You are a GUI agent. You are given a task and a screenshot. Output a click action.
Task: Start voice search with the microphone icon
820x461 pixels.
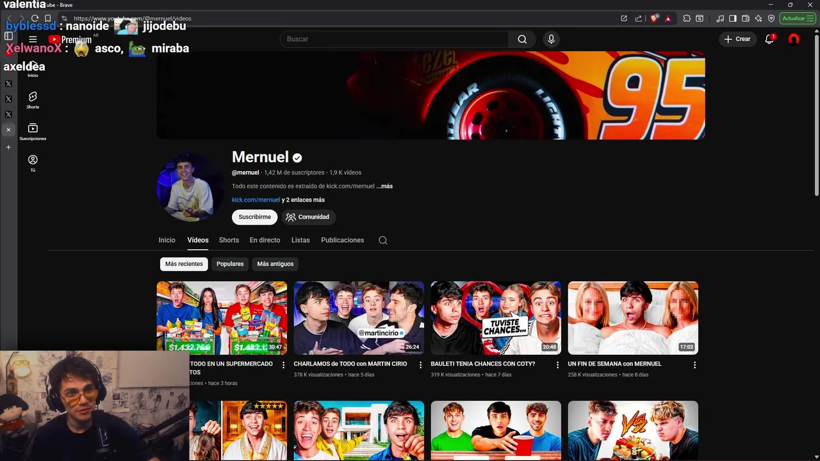point(551,39)
